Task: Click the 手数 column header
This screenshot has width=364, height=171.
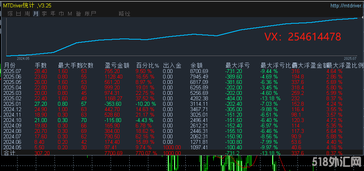Action: [41, 65]
